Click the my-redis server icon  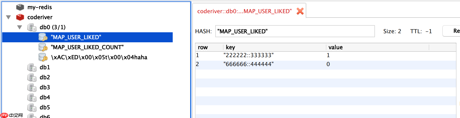[x=20, y=7]
